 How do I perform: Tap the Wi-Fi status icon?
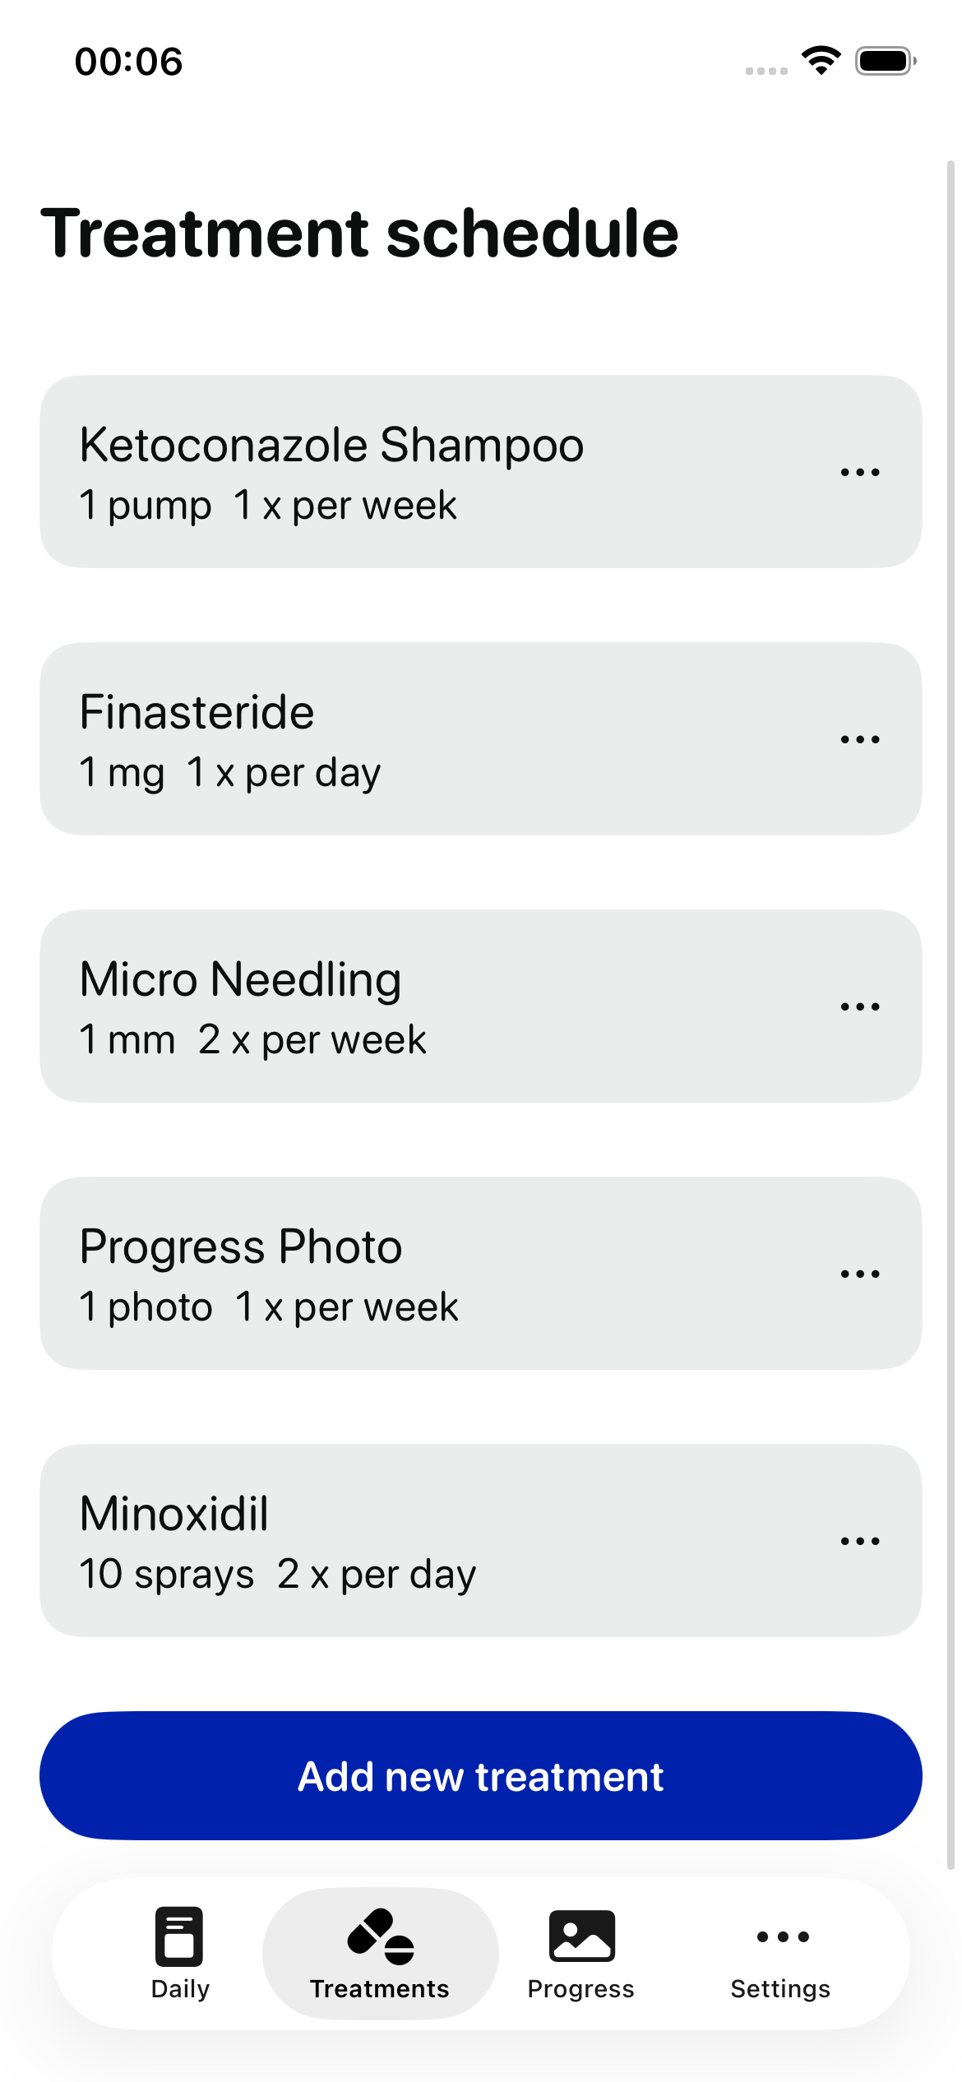click(821, 61)
